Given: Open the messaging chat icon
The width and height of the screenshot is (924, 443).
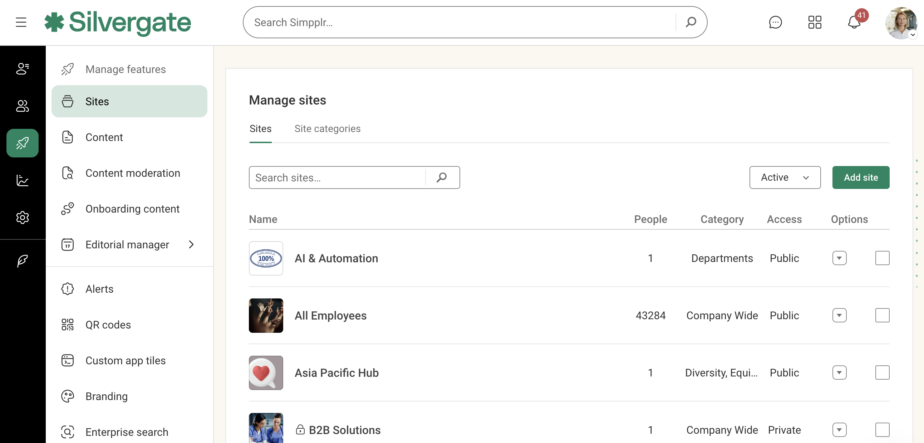Looking at the screenshot, I should (776, 22).
